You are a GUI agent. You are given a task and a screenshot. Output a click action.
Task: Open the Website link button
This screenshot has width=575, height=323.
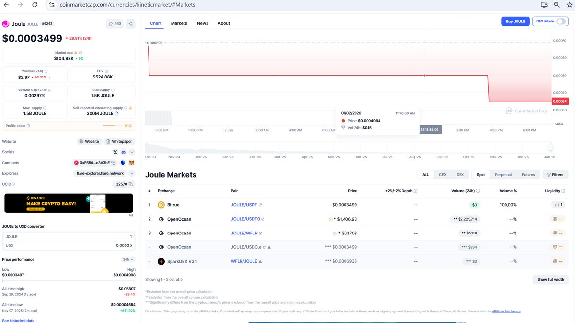pyautogui.click(x=90, y=141)
